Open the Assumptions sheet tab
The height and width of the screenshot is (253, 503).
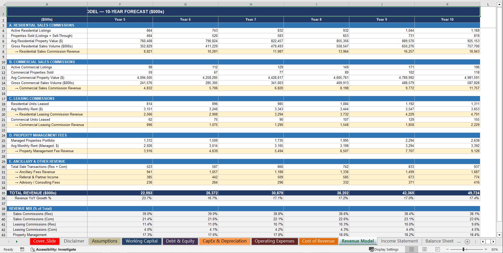[104, 241]
